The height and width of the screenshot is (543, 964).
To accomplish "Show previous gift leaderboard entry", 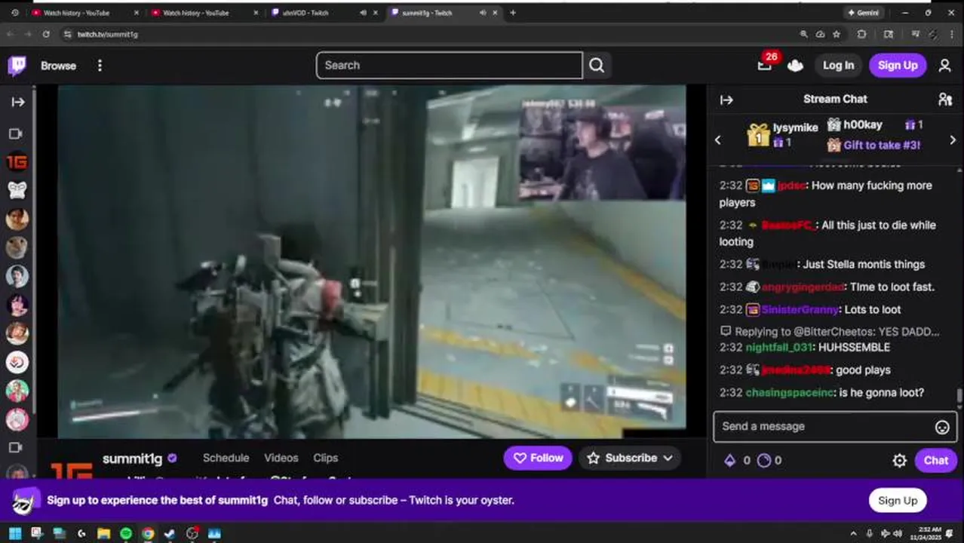I will [718, 140].
